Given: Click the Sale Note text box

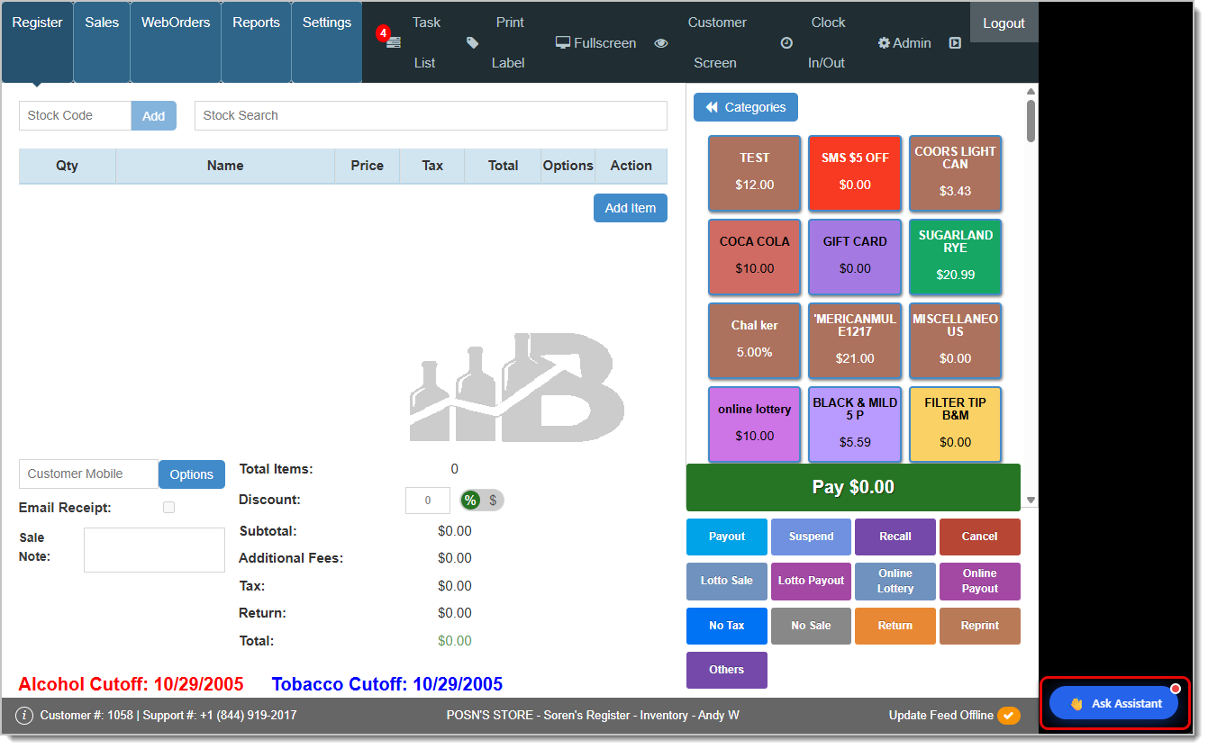Looking at the screenshot, I should pos(154,550).
